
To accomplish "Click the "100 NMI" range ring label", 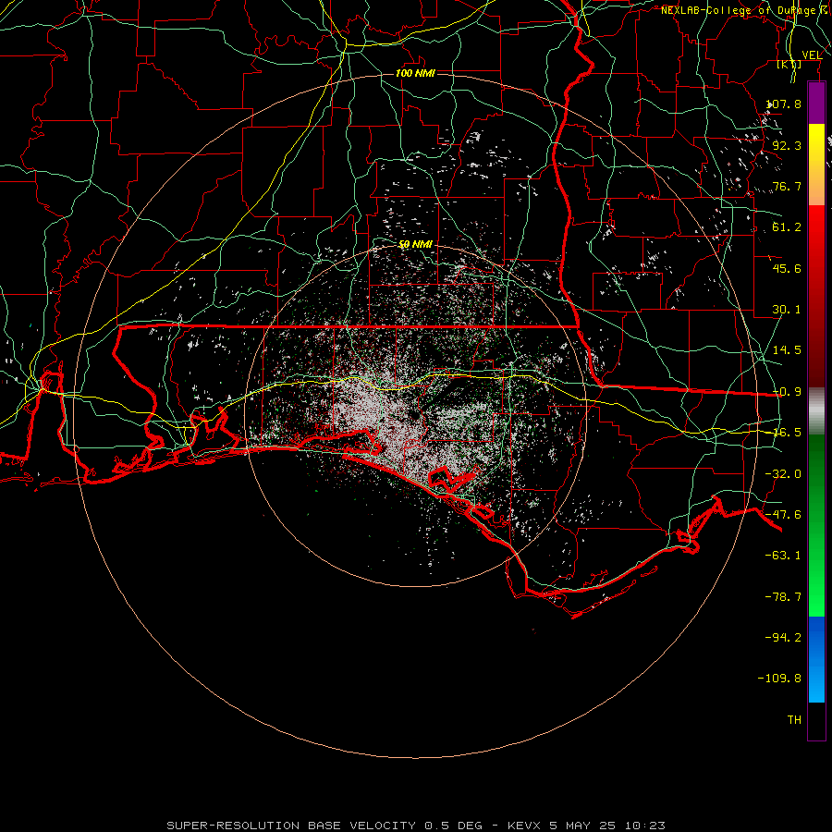I will pos(415,73).
